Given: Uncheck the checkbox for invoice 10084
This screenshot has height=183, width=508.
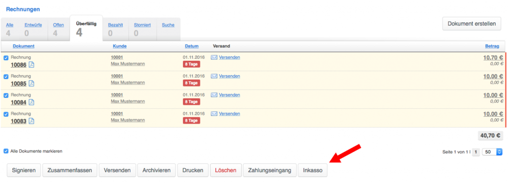Looking at the screenshot, I should tap(6, 95).
